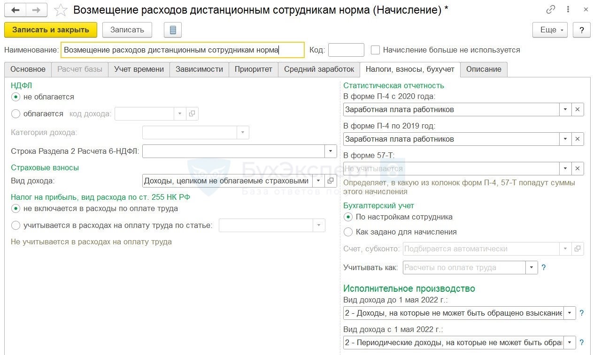This screenshot has width=593, height=355.
Task: Go back with the left arrow button
Action: tap(15, 9)
